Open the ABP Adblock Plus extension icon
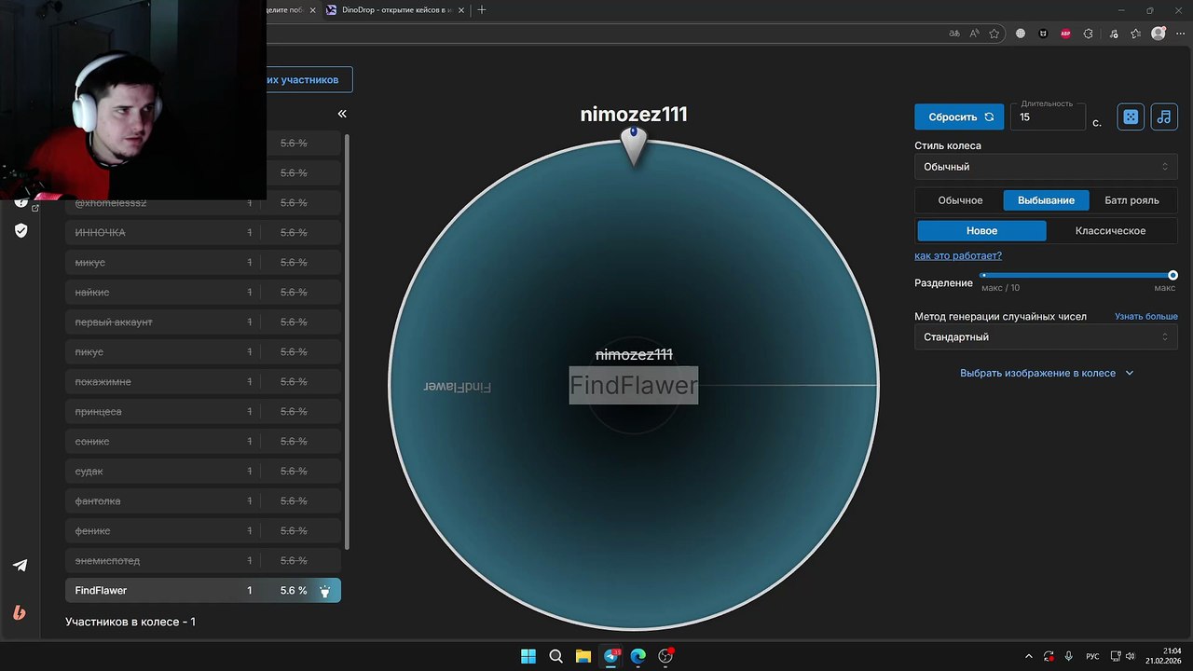 pos(1066,34)
